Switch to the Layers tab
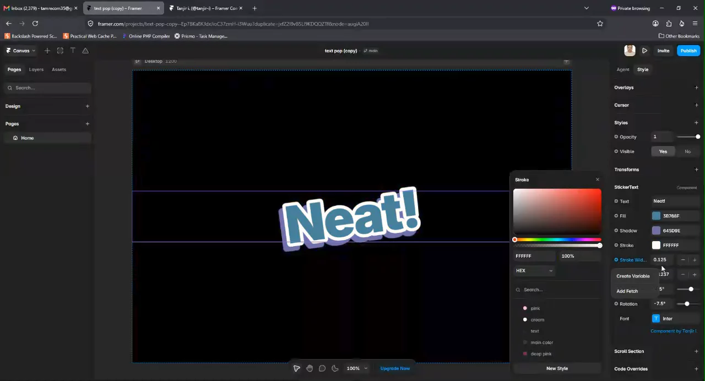This screenshot has width=705, height=381. (x=36, y=69)
